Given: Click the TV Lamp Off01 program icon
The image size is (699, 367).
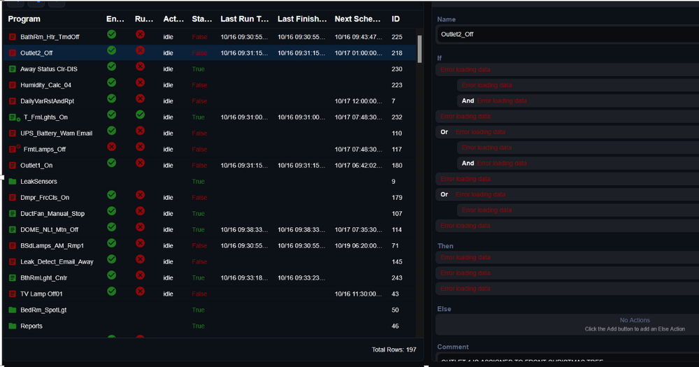Looking at the screenshot, I should pos(13,294).
